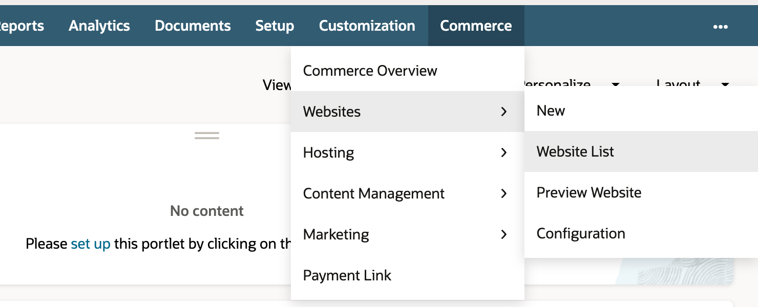Expand the Websites submenu chevron

[x=504, y=112]
